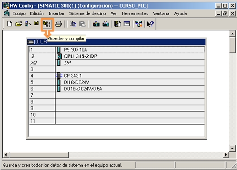Image resolution: width=237 pixels, height=170 pixels.
Task: Click the Upload from module icon
Action: pyautogui.click(x=106, y=24)
